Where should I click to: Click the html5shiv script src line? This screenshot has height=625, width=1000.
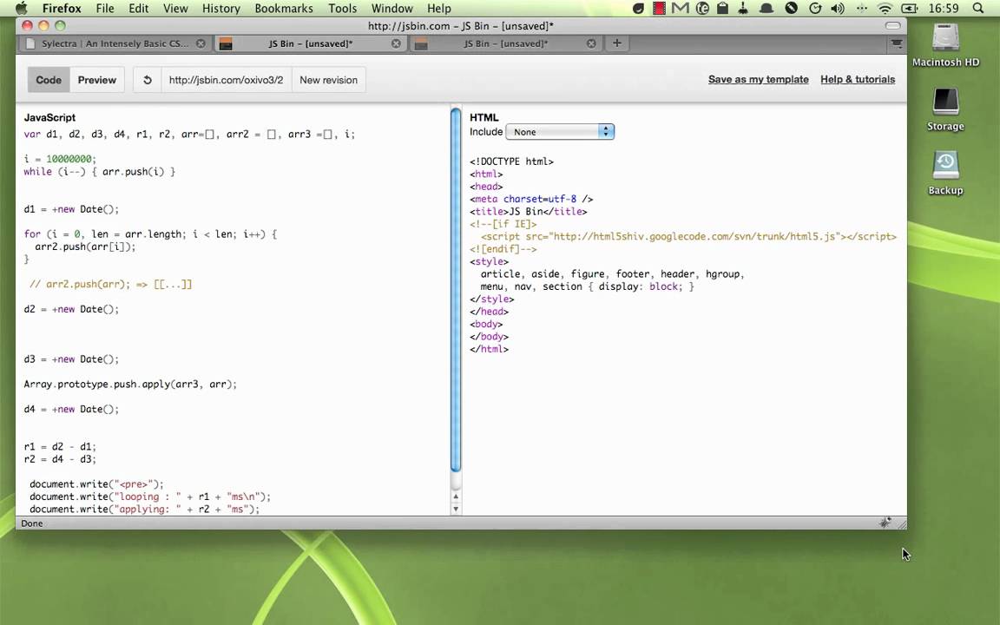coord(688,236)
